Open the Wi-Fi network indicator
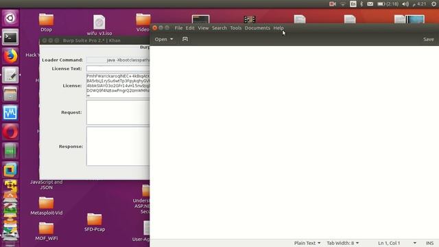 tap(343, 4)
